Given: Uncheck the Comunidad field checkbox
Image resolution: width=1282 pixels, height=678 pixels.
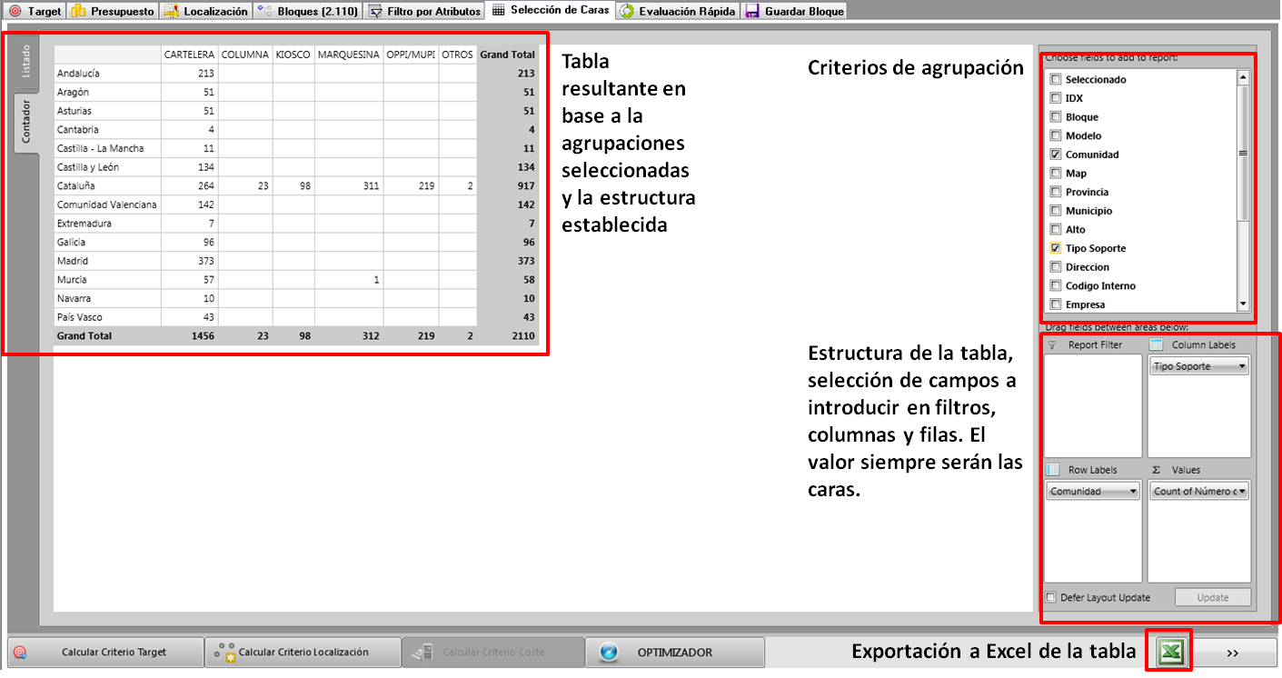Looking at the screenshot, I should click(x=1055, y=155).
